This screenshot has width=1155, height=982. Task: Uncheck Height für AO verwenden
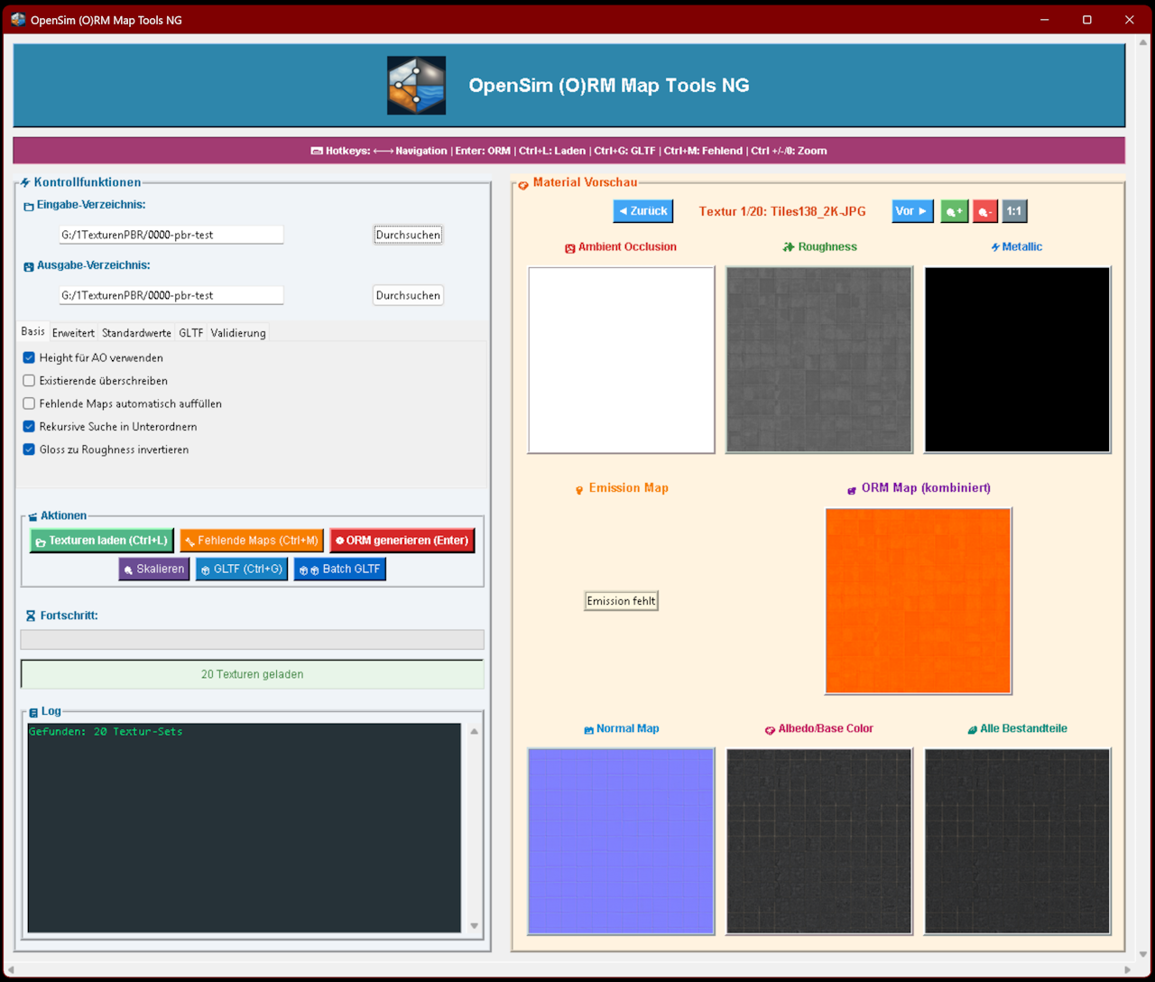pyautogui.click(x=29, y=358)
